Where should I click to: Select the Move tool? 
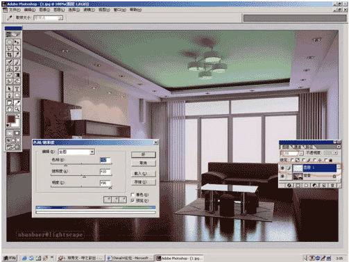pyautogui.click(x=17, y=42)
